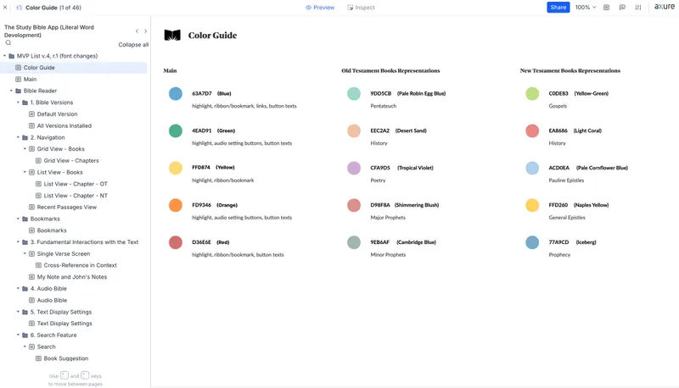Open Preview mode
This screenshot has width=679, height=388.
320,8
